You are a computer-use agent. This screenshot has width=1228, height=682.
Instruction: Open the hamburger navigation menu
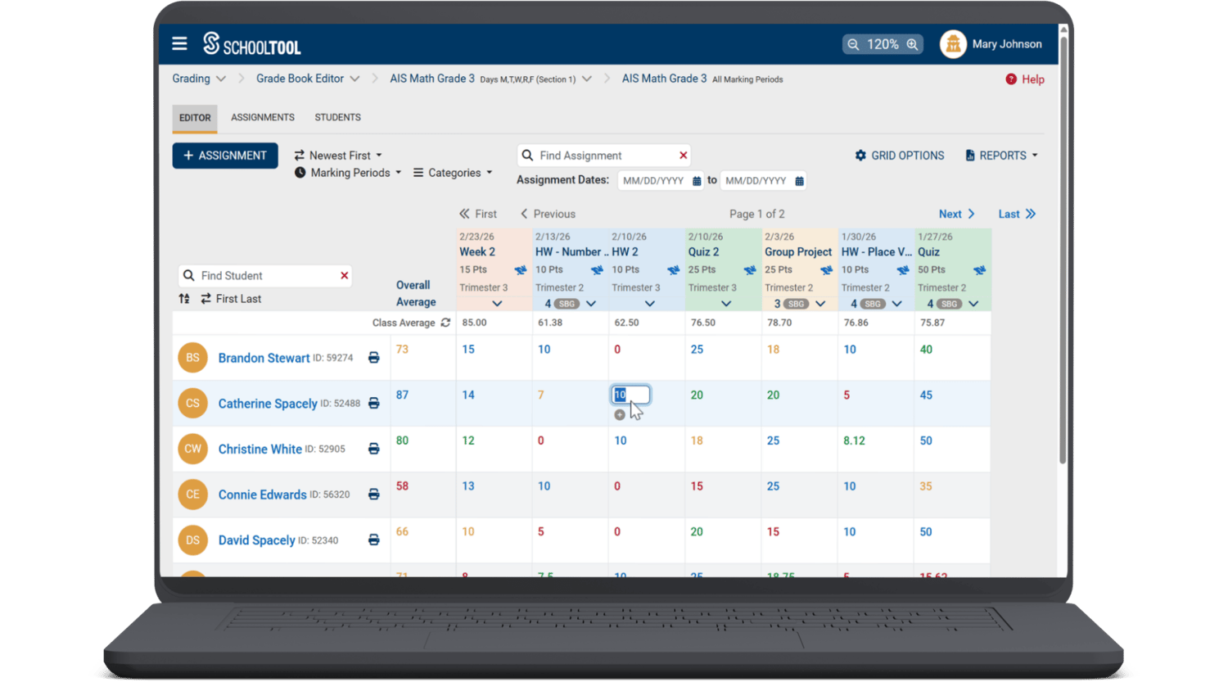tap(179, 43)
